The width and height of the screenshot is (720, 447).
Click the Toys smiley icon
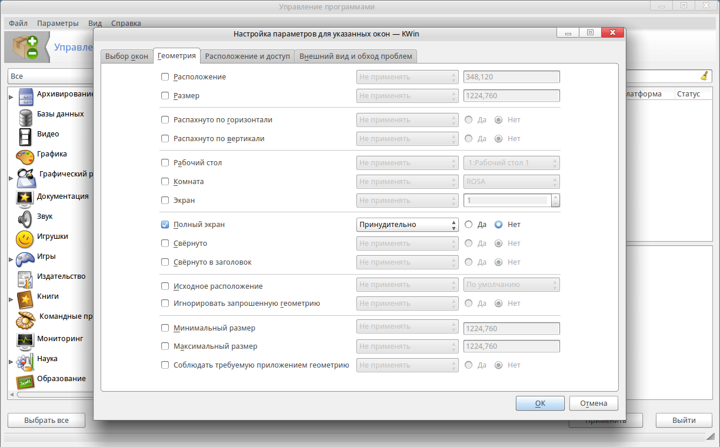click(x=25, y=239)
